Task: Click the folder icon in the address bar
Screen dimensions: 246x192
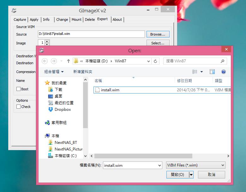Action: 76,61
